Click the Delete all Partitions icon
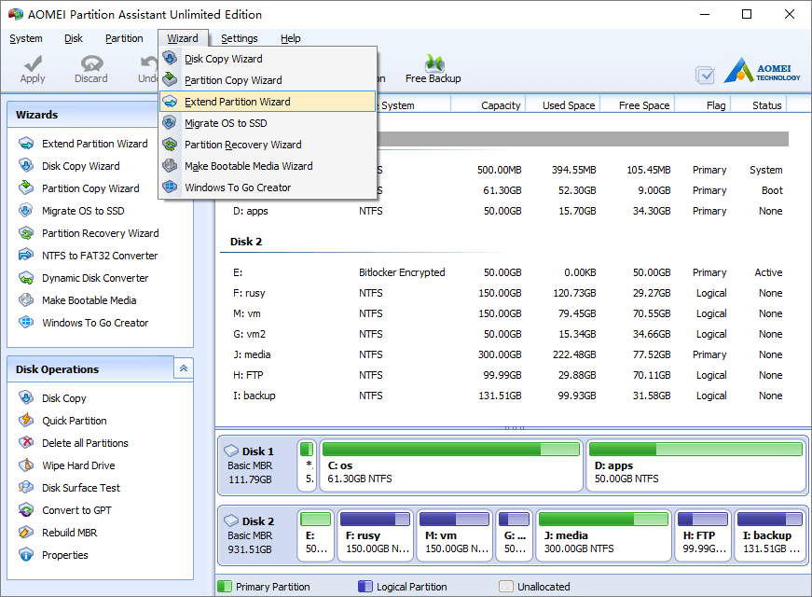The width and height of the screenshot is (812, 597). tap(26, 442)
